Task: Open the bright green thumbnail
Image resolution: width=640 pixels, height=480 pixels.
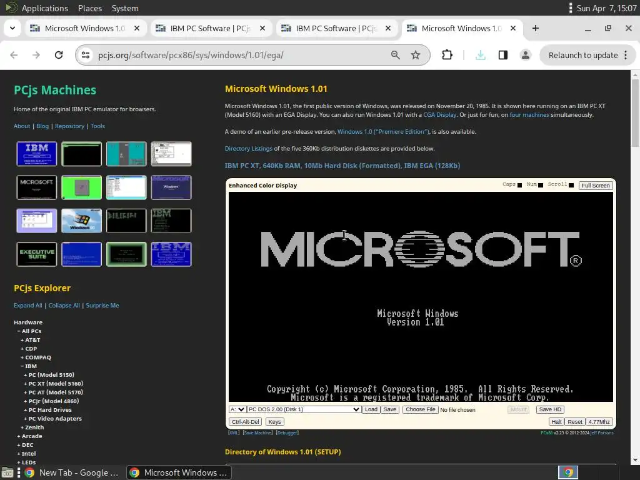Action: (82, 187)
